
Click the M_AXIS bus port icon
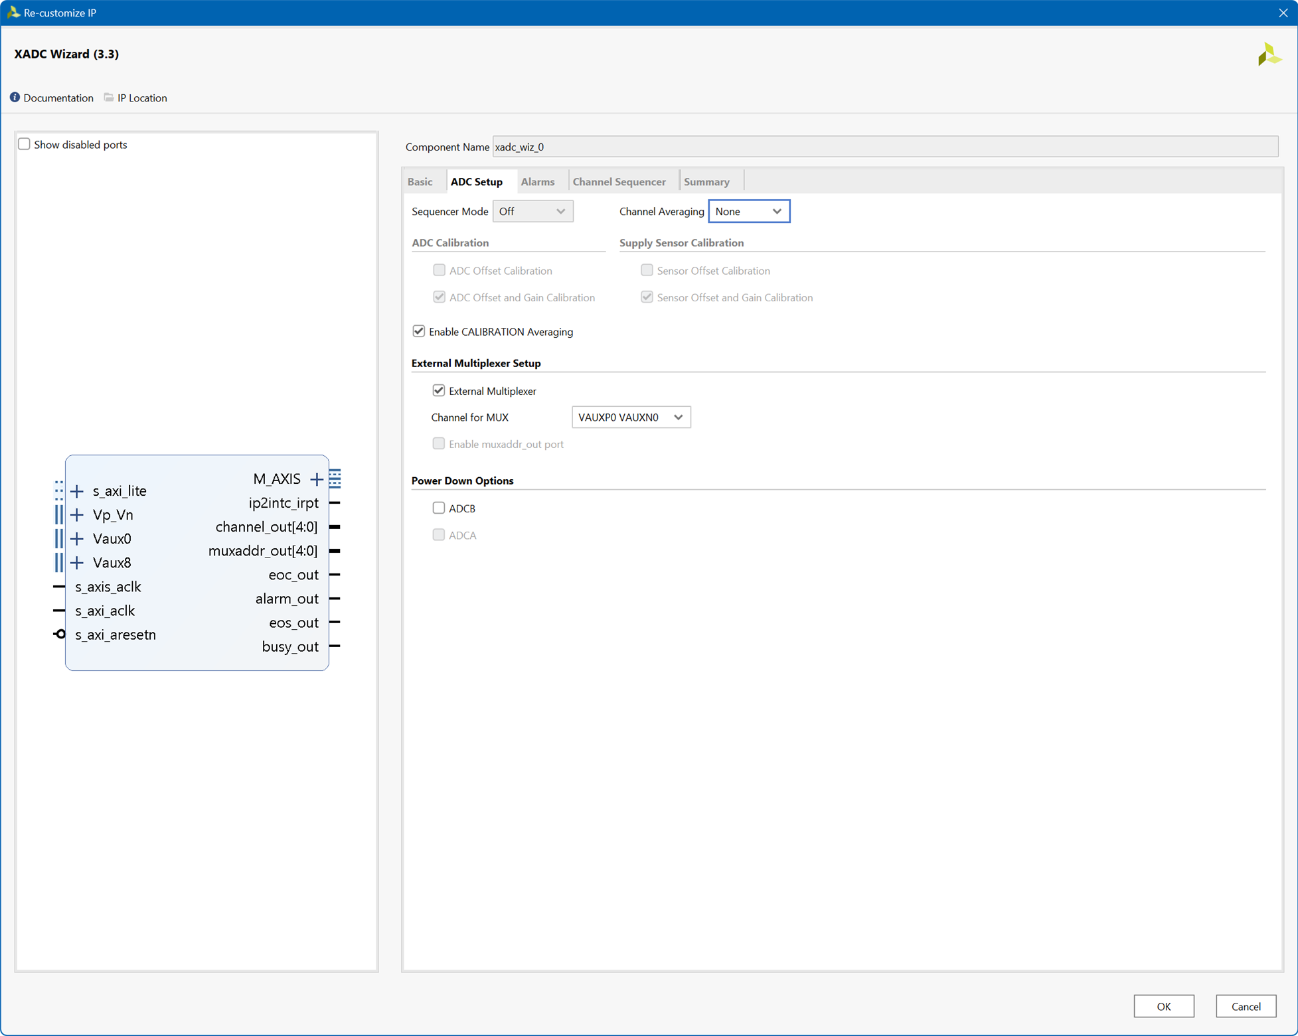(335, 479)
